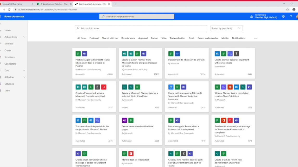Filter templates by Approval
Image resolution: width=298 pixels, height=167 pixels.
pos(143,38)
